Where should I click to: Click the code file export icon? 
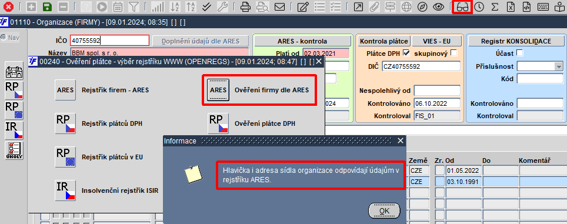pos(526,6)
